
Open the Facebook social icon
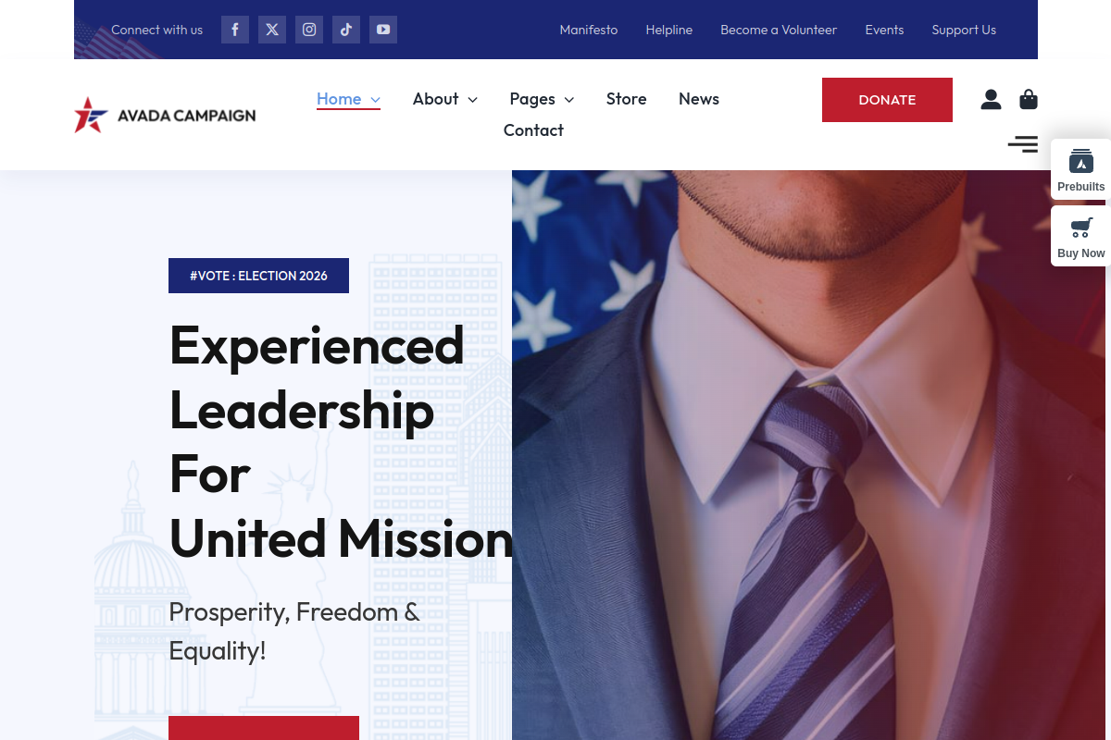[x=235, y=30]
